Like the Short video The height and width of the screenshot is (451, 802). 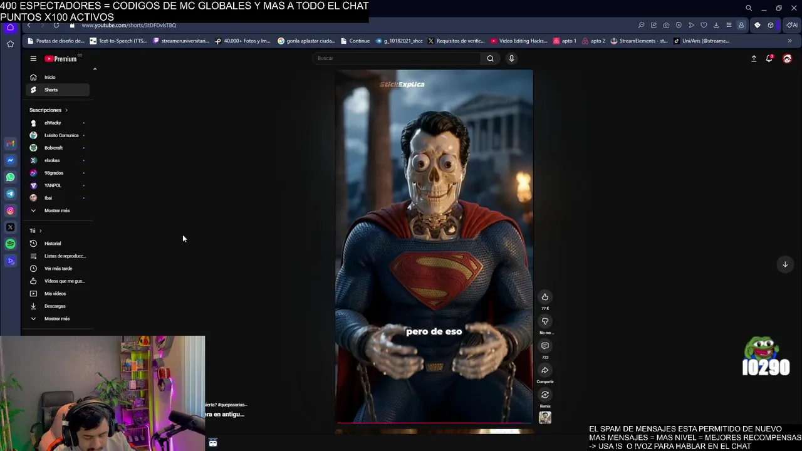545,297
